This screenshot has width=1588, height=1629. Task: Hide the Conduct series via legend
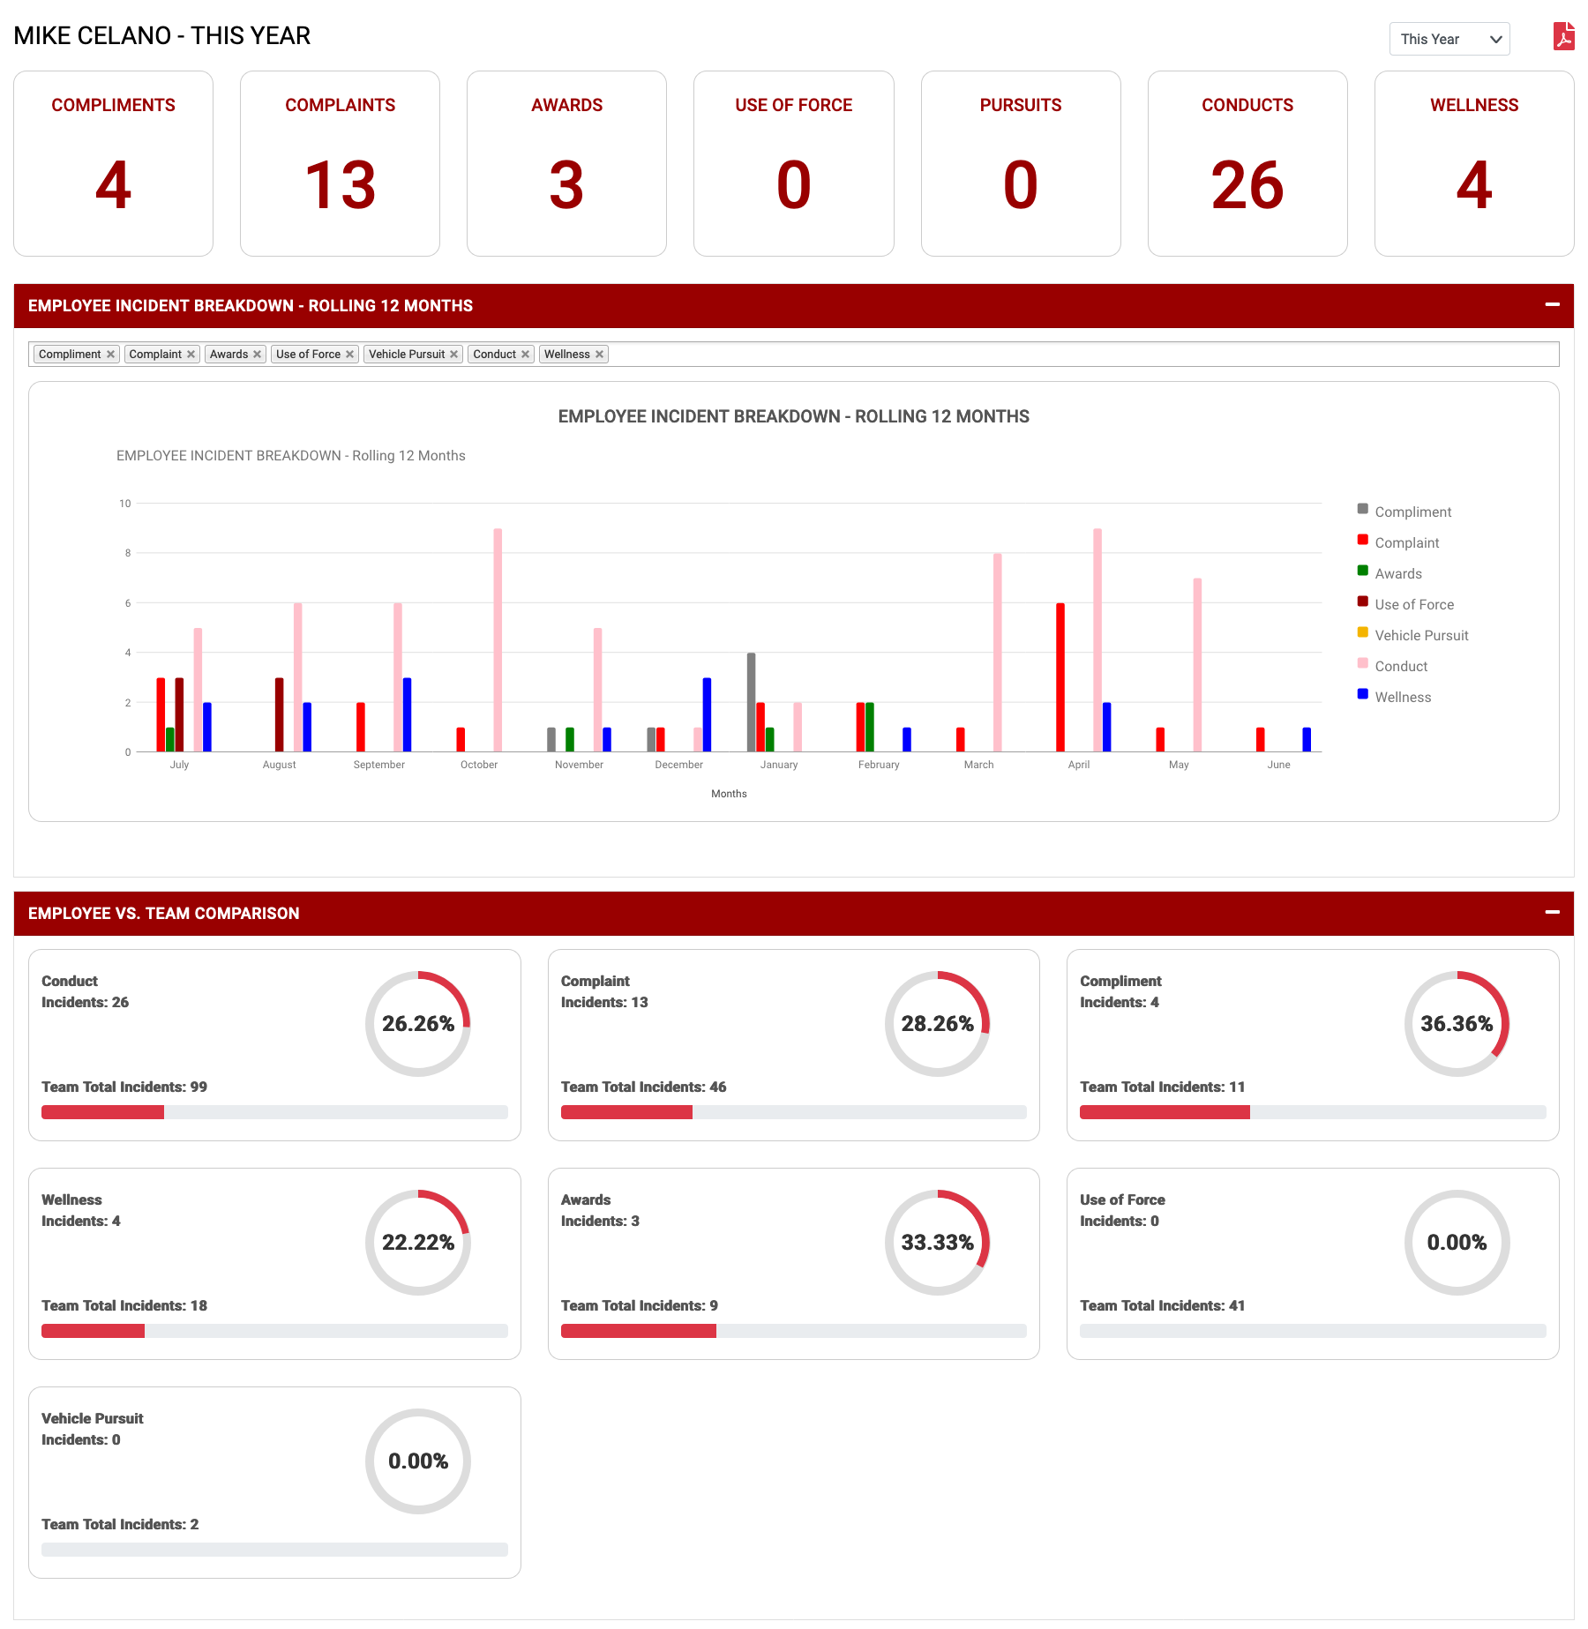1400,666
